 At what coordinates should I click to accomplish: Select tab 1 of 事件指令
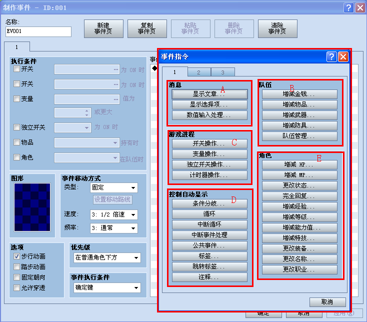[x=175, y=72]
